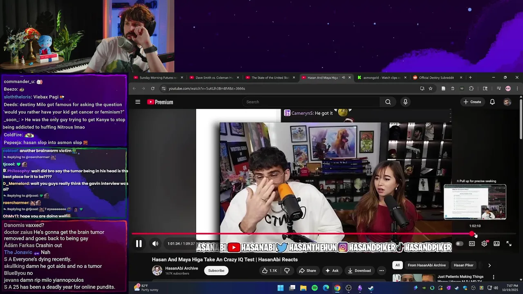Bookmark this page with the star

coord(431,89)
